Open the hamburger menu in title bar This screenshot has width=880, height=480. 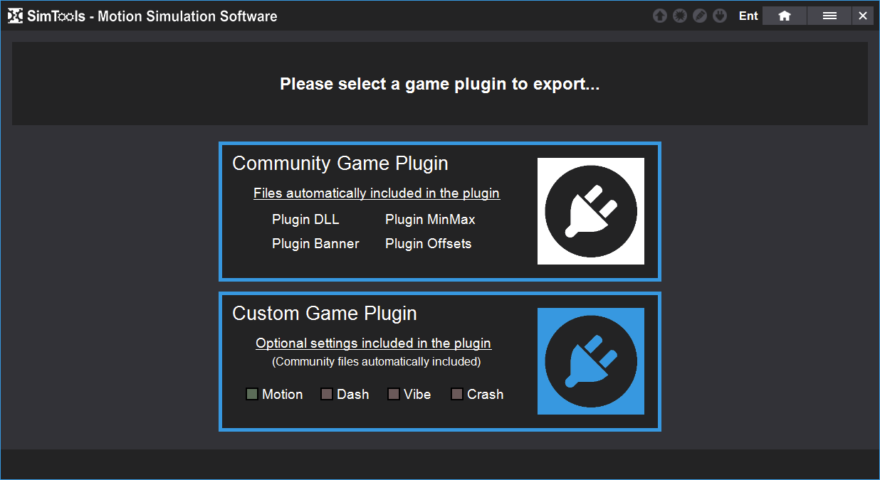pyautogui.click(x=829, y=16)
